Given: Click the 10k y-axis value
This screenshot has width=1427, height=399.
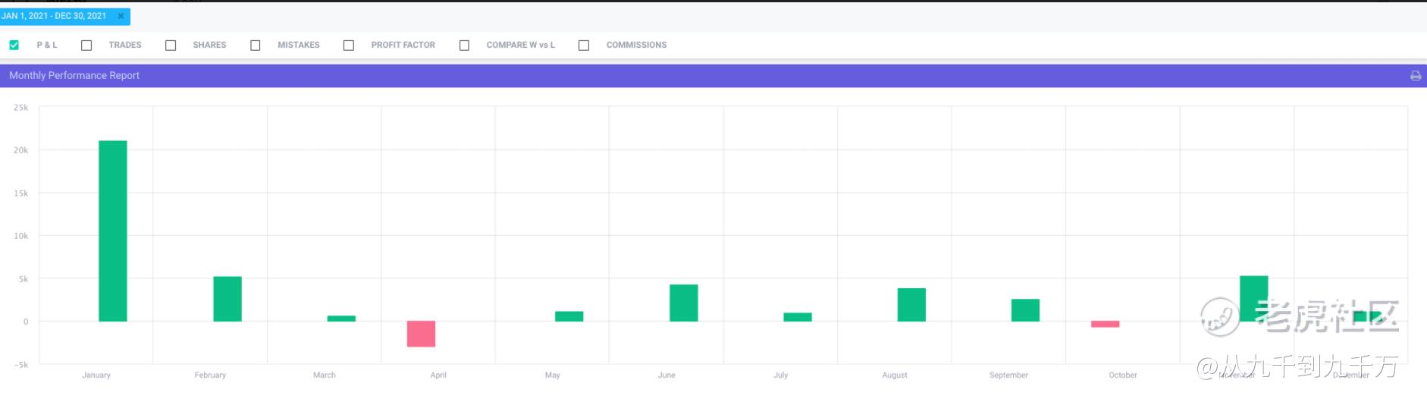Looking at the screenshot, I should point(21,236).
